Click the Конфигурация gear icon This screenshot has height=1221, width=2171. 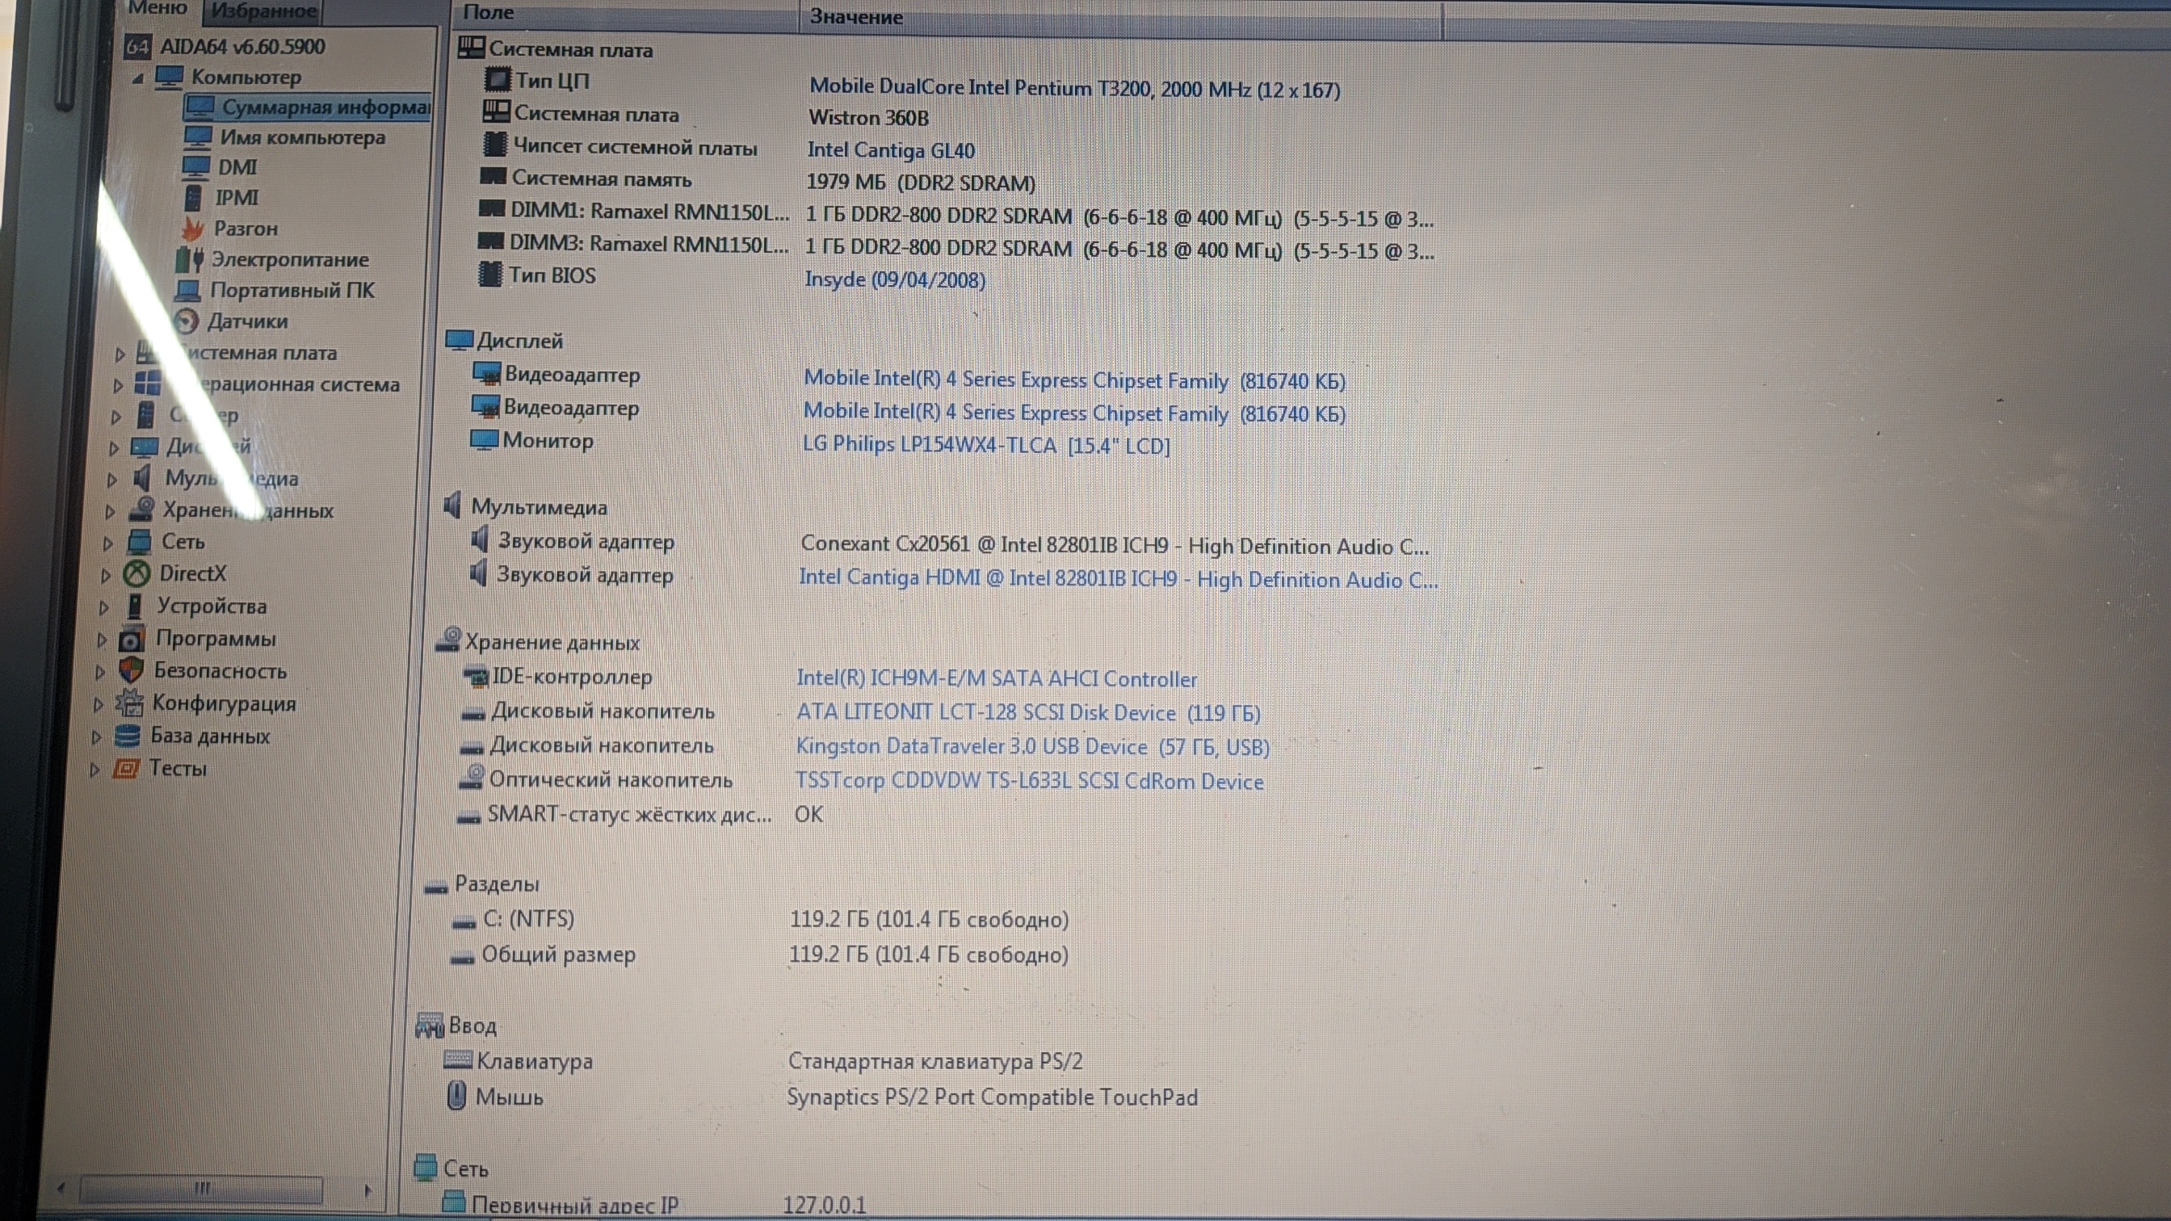129,703
